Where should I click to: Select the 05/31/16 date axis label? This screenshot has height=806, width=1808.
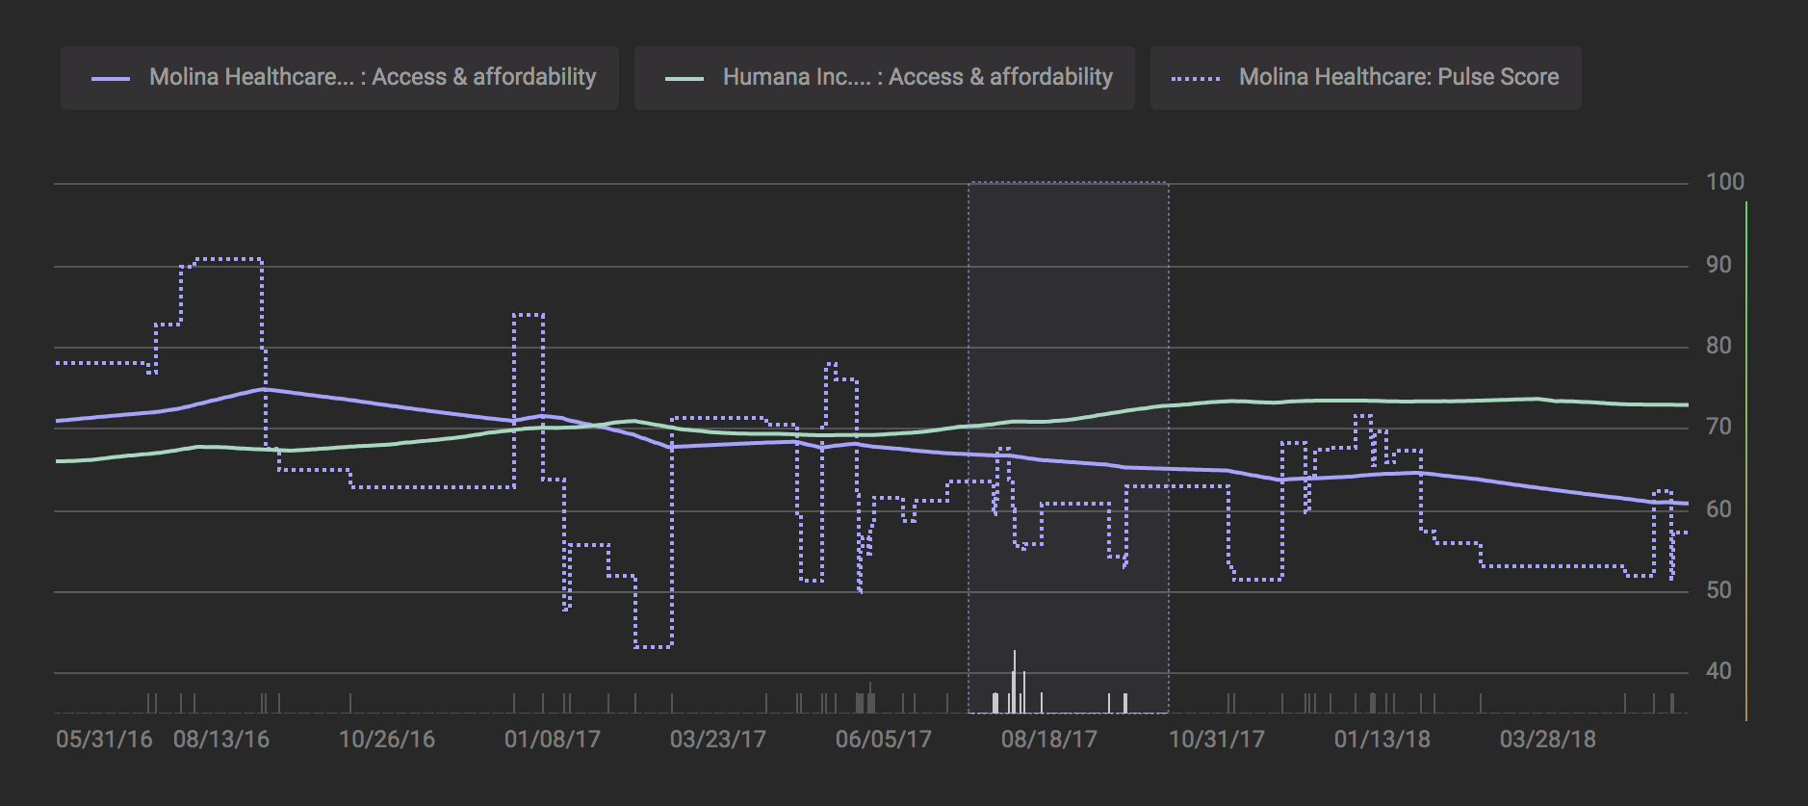[104, 740]
